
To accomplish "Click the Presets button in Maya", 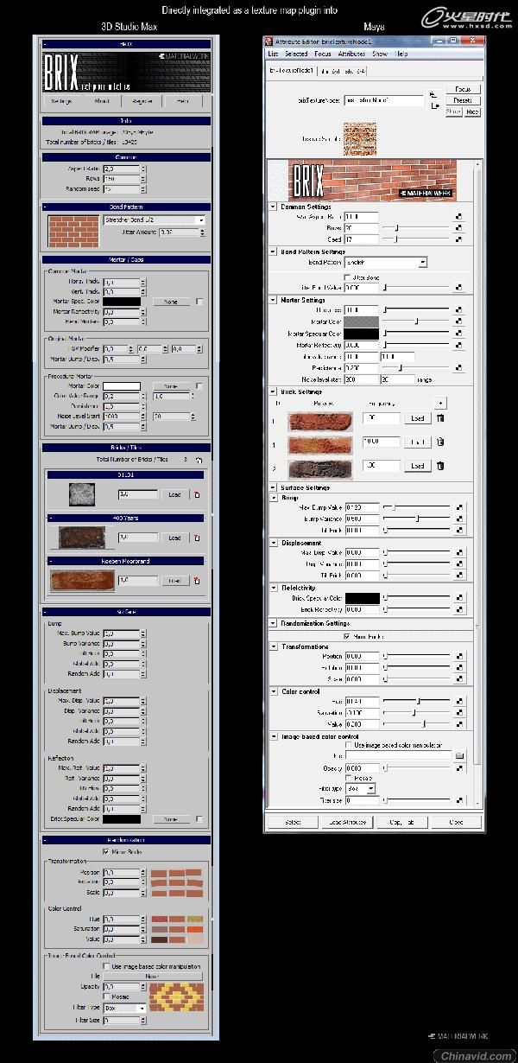I will 463,100.
